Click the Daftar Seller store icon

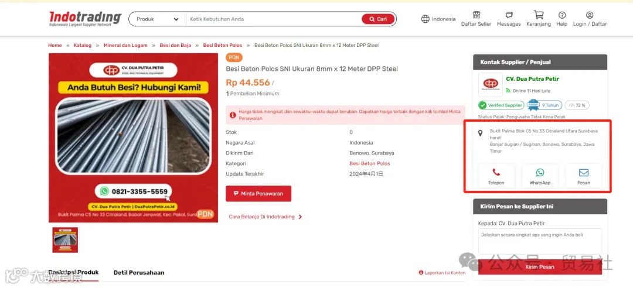point(477,15)
